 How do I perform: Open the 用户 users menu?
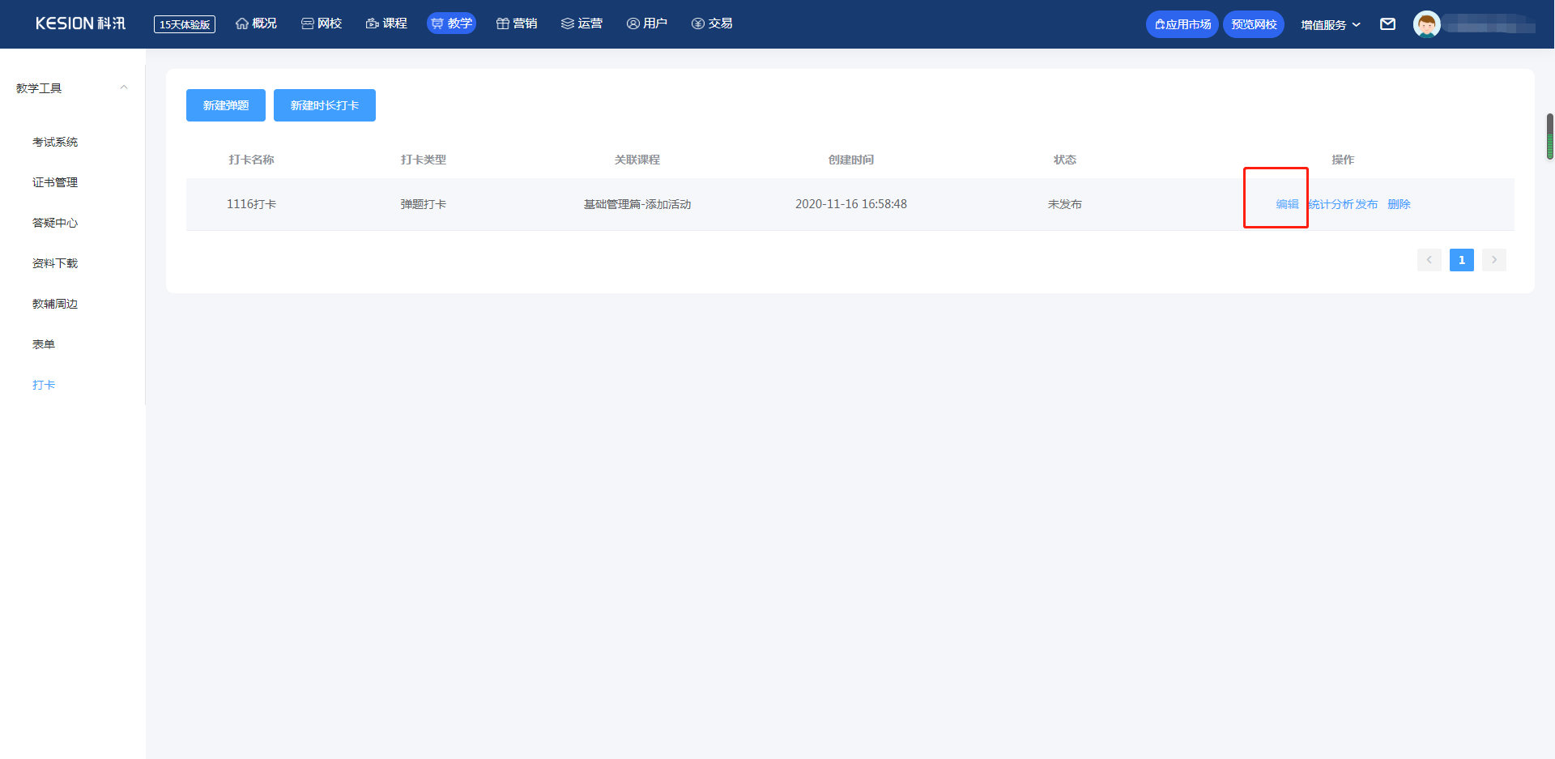[x=646, y=23]
